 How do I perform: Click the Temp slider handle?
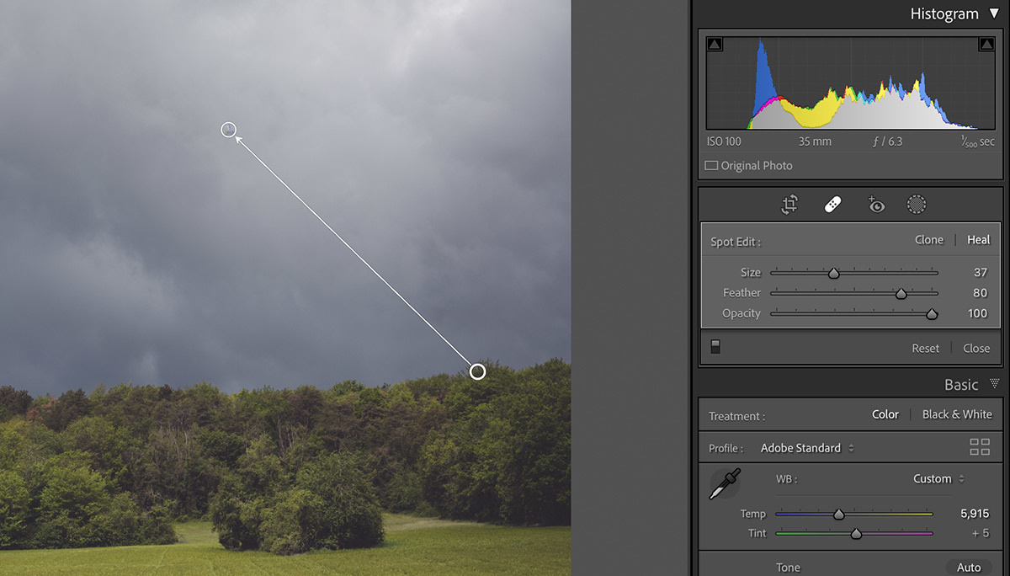click(x=838, y=514)
